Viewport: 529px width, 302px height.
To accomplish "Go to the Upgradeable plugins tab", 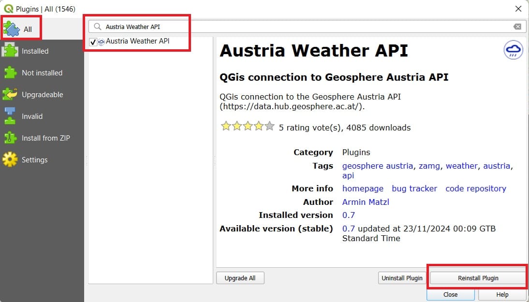I will pos(42,94).
